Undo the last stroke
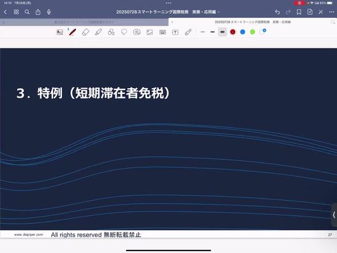This screenshot has width=337, height=253. (x=277, y=12)
